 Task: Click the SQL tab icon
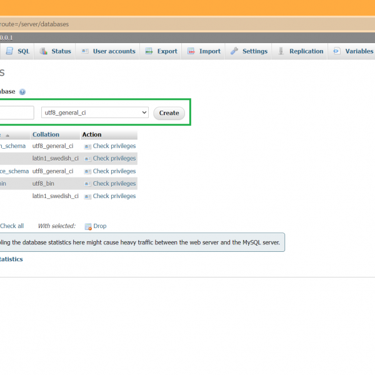tap(9, 51)
